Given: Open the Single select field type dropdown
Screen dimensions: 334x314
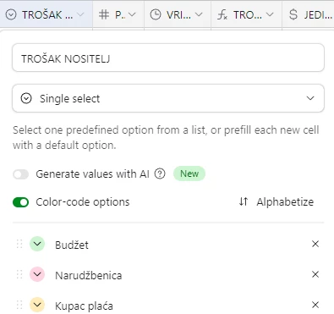Looking at the screenshot, I should [x=168, y=98].
